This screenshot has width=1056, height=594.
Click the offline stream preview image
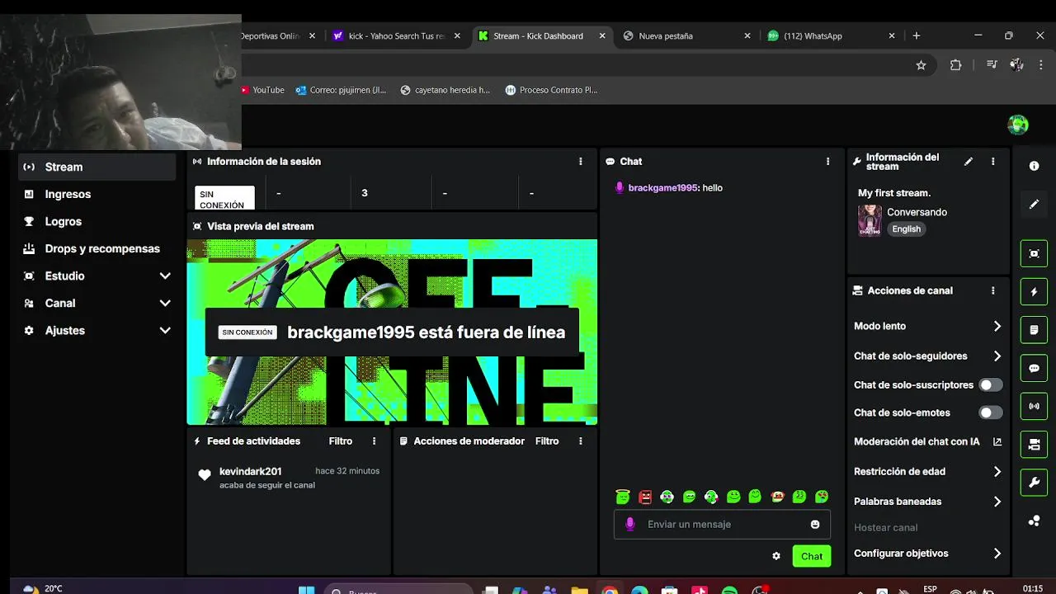[x=392, y=332]
